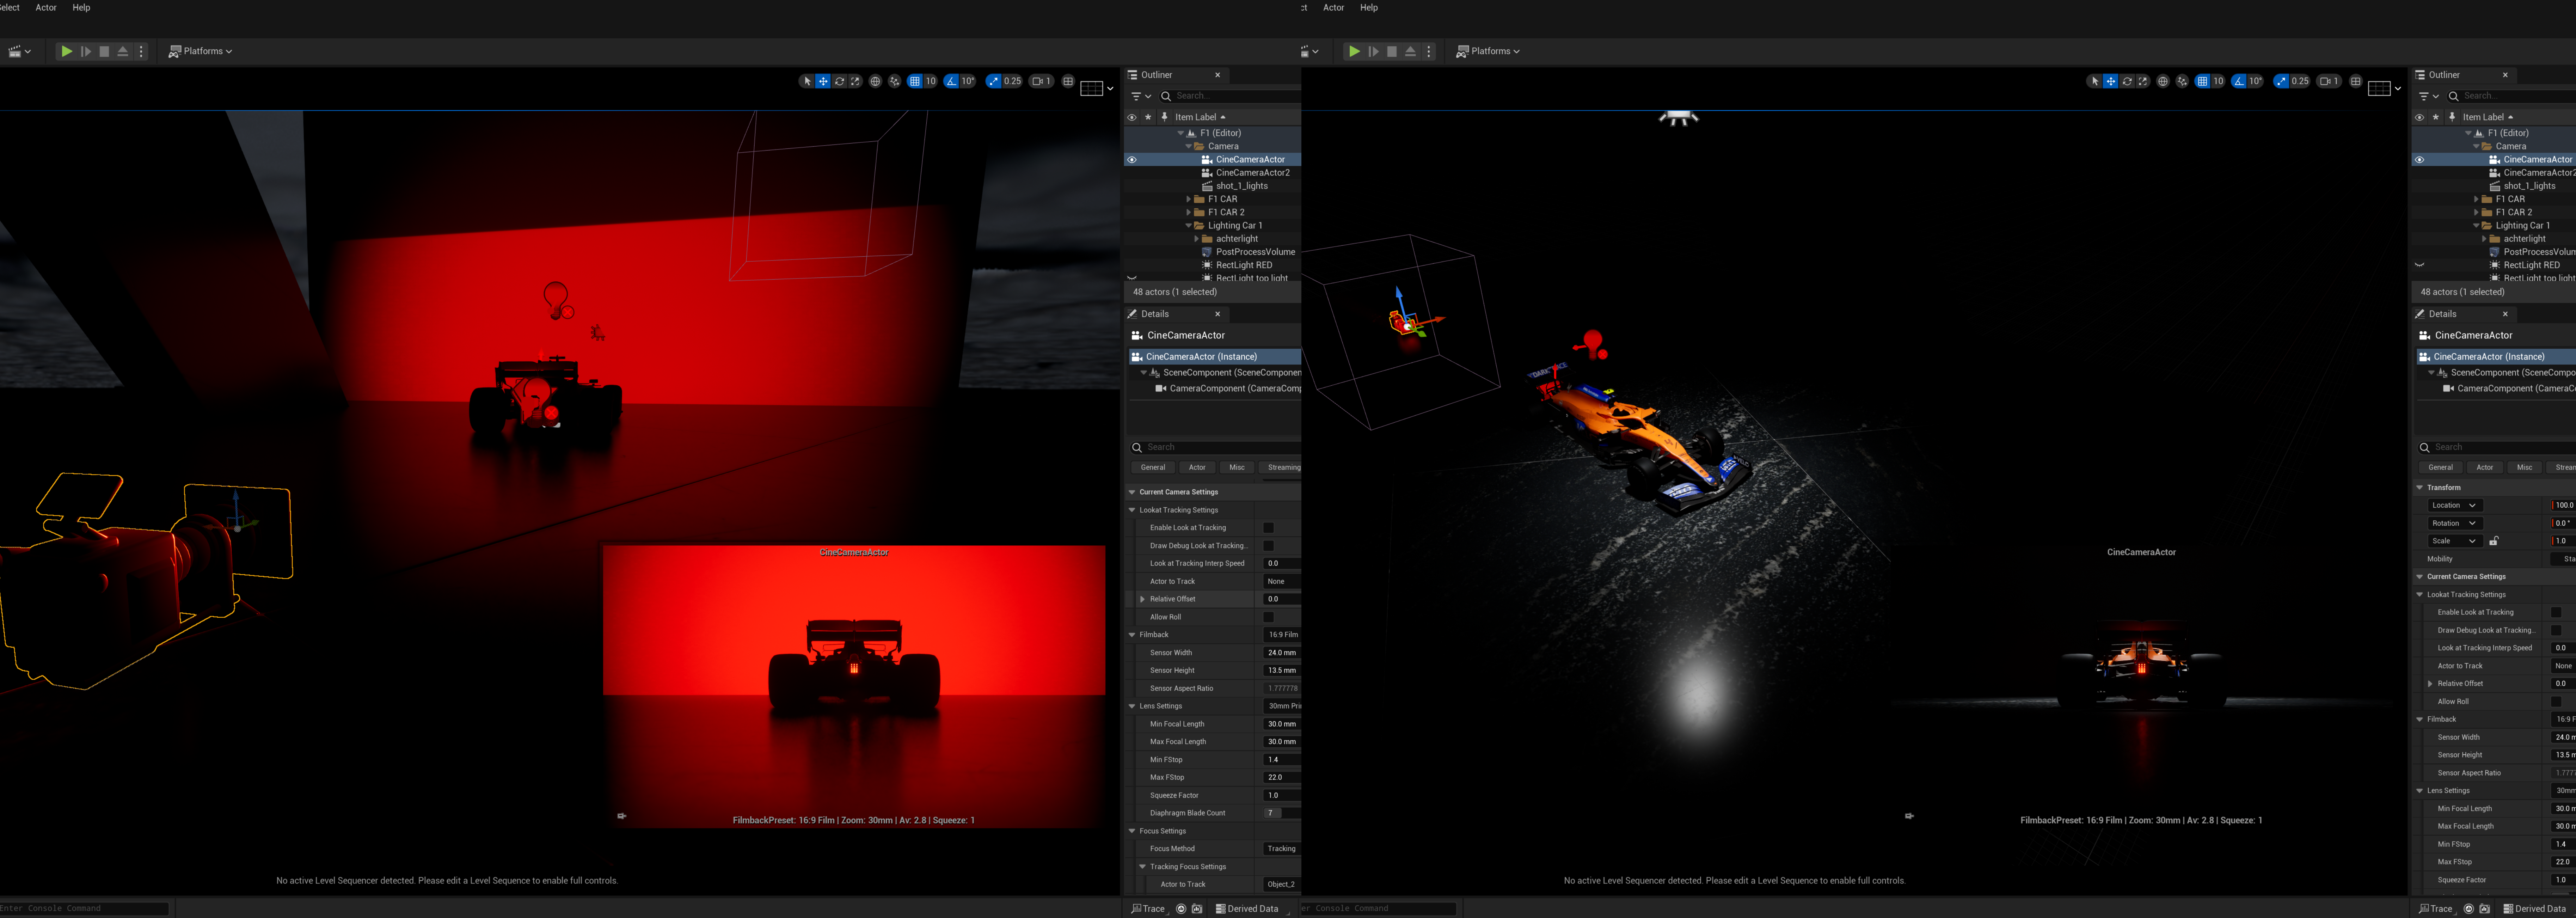Open grid snap value 10 in left viewport
The height and width of the screenshot is (918, 2576).
pos(931,81)
